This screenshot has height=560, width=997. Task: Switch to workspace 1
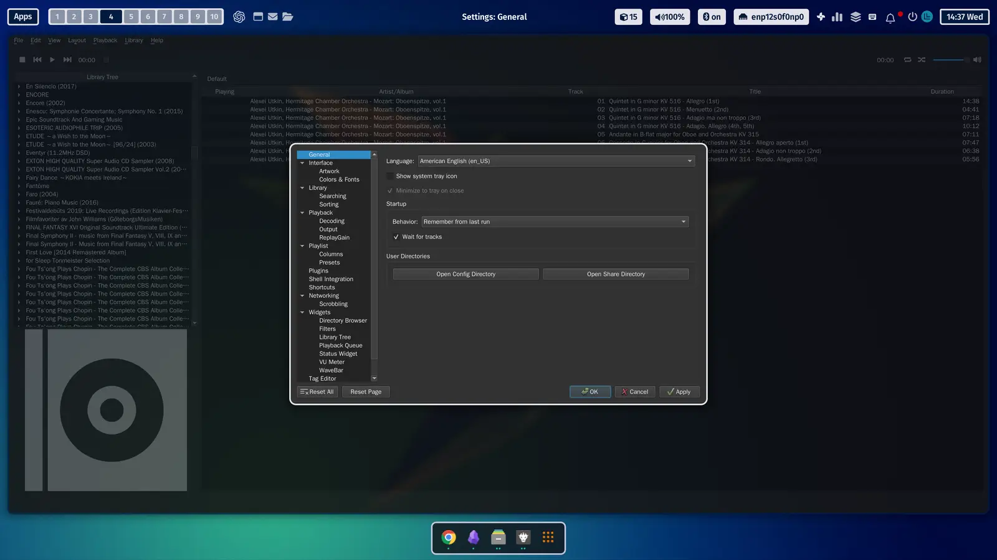point(57,17)
